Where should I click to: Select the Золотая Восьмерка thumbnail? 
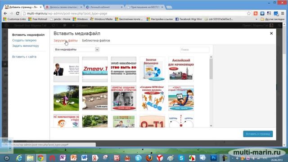click(152, 69)
